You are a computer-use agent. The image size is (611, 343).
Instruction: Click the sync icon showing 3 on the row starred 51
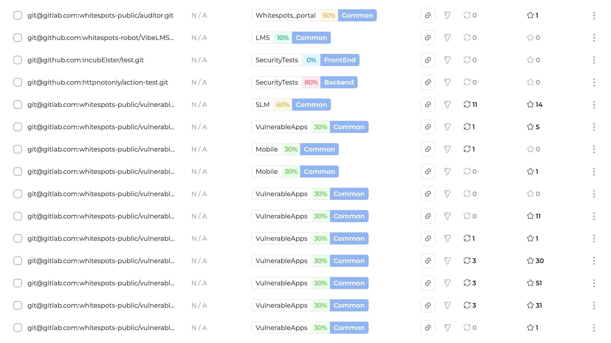[467, 283]
